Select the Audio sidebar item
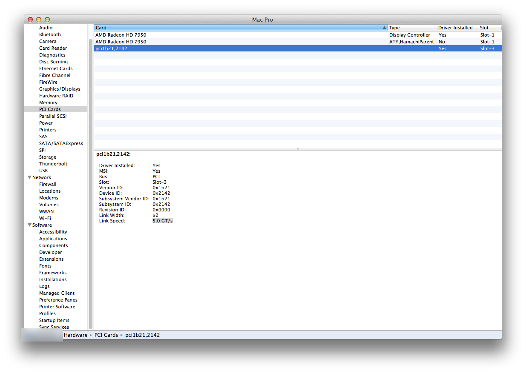Viewport: 526px width, 373px height. click(46, 28)
